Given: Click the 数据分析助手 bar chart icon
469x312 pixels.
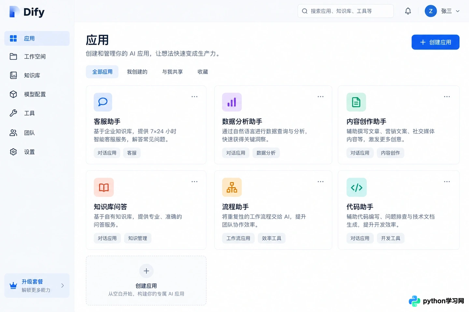Looking at the screenshot, I should coord(232,102).
